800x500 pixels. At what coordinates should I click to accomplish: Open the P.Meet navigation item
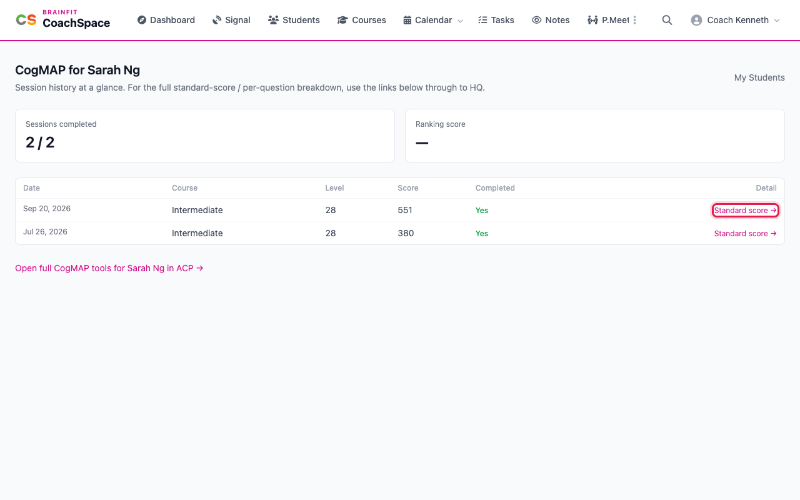[x=608, y=20]
